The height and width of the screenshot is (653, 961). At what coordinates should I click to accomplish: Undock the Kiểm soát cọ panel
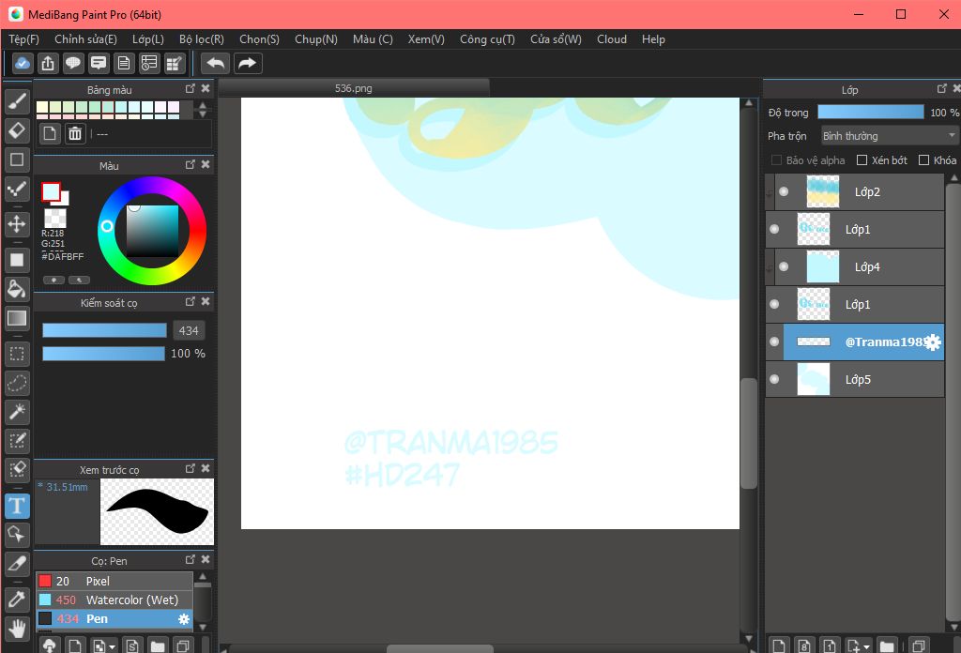[x=190, y=302]
